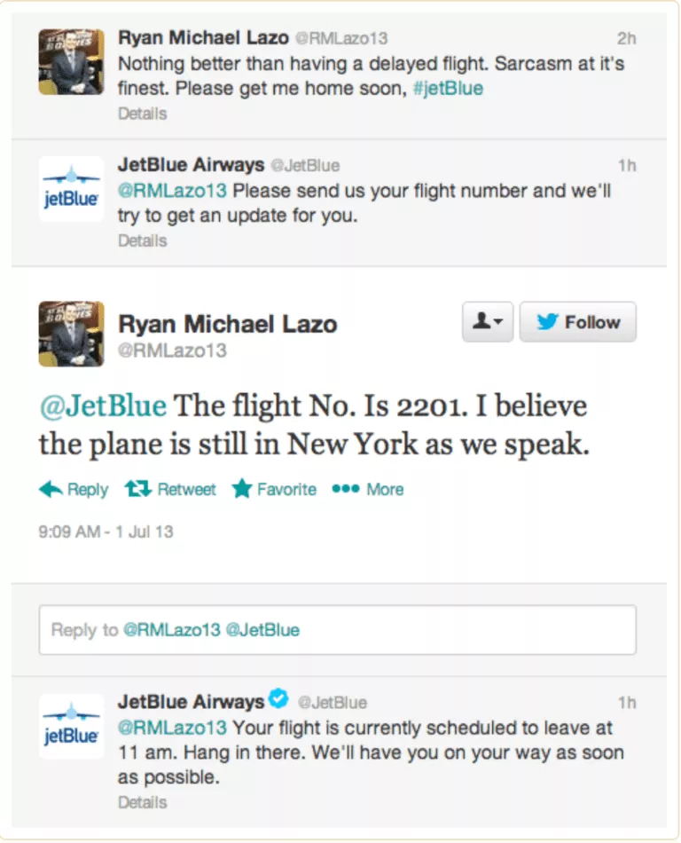Click the 9:09 AM - 1 Jul 13 timestamp

point(106,532)
